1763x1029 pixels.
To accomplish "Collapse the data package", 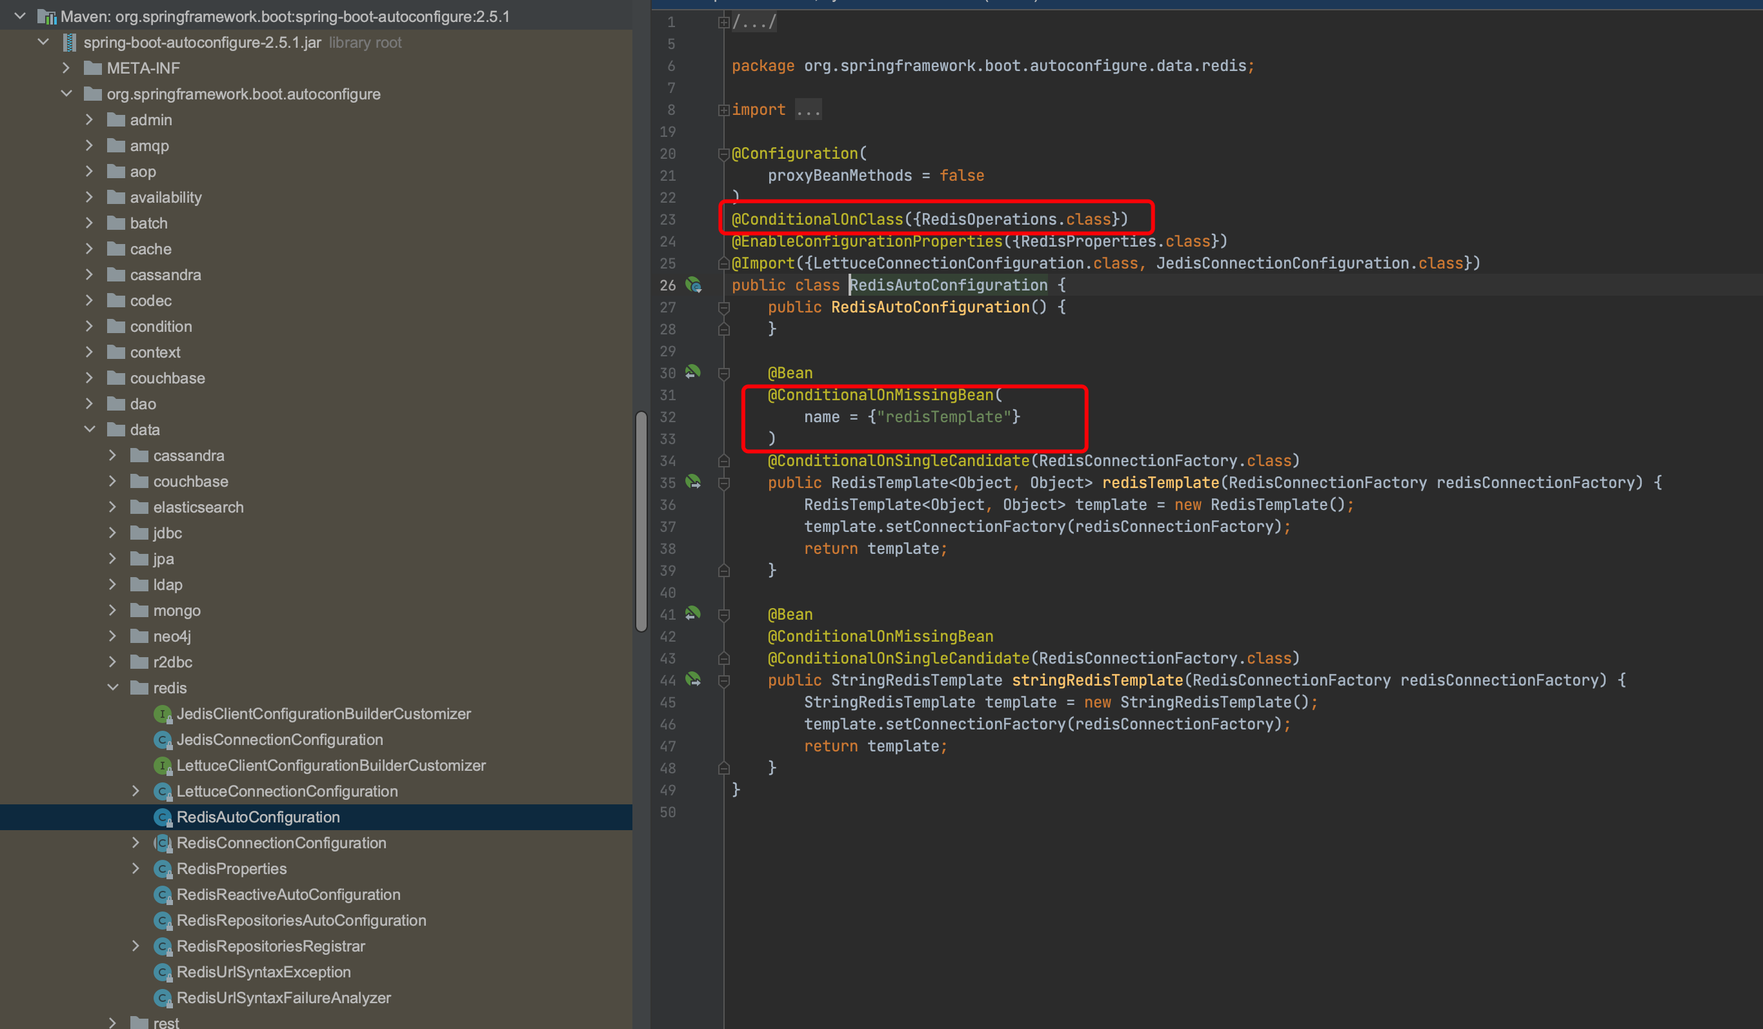I will click(89, 429).
